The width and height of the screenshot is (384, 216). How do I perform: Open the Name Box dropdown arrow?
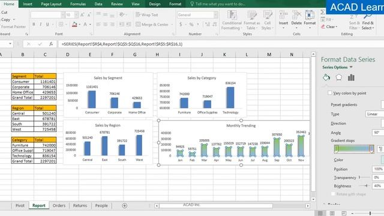coord(10,44)
